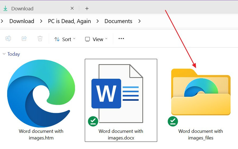
Task: Expand the chevron after Download breadcrumb
Action: click(x=41, y=21)
